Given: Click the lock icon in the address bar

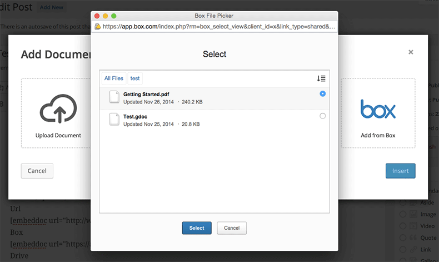Looking at the screenshot, I should pyautogui.click(x=97, y=26).
